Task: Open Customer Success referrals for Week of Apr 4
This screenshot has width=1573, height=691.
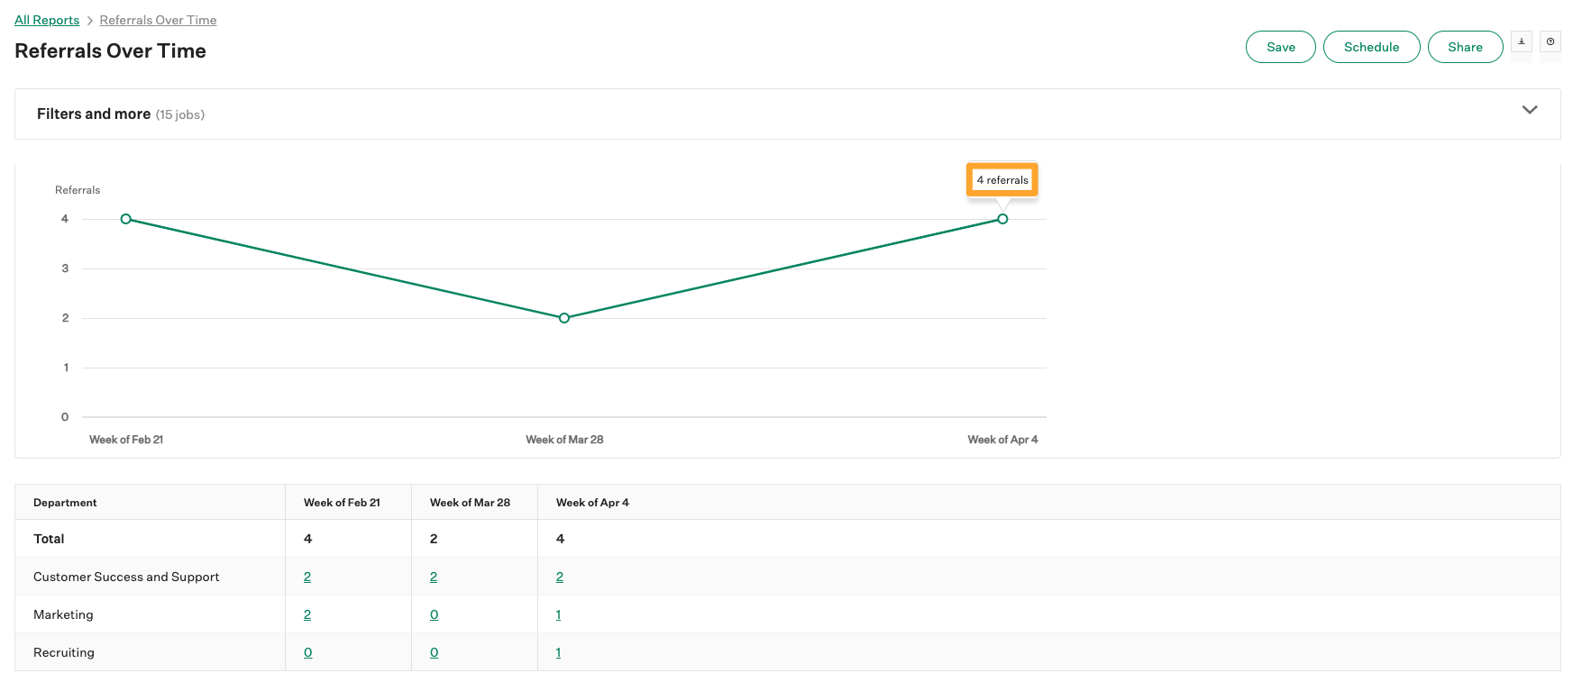Action: pyautogui.click(x=560, y=577)
